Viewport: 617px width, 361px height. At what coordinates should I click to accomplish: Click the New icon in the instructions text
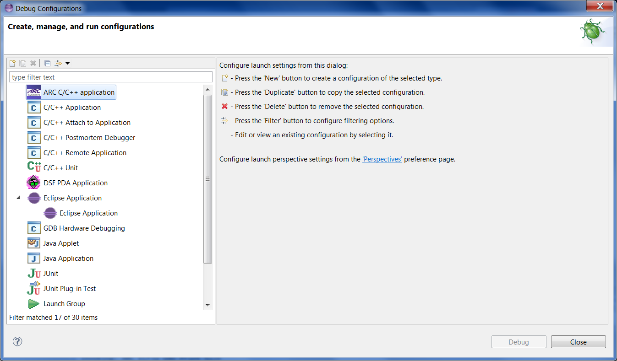click(x=224, y=78)
